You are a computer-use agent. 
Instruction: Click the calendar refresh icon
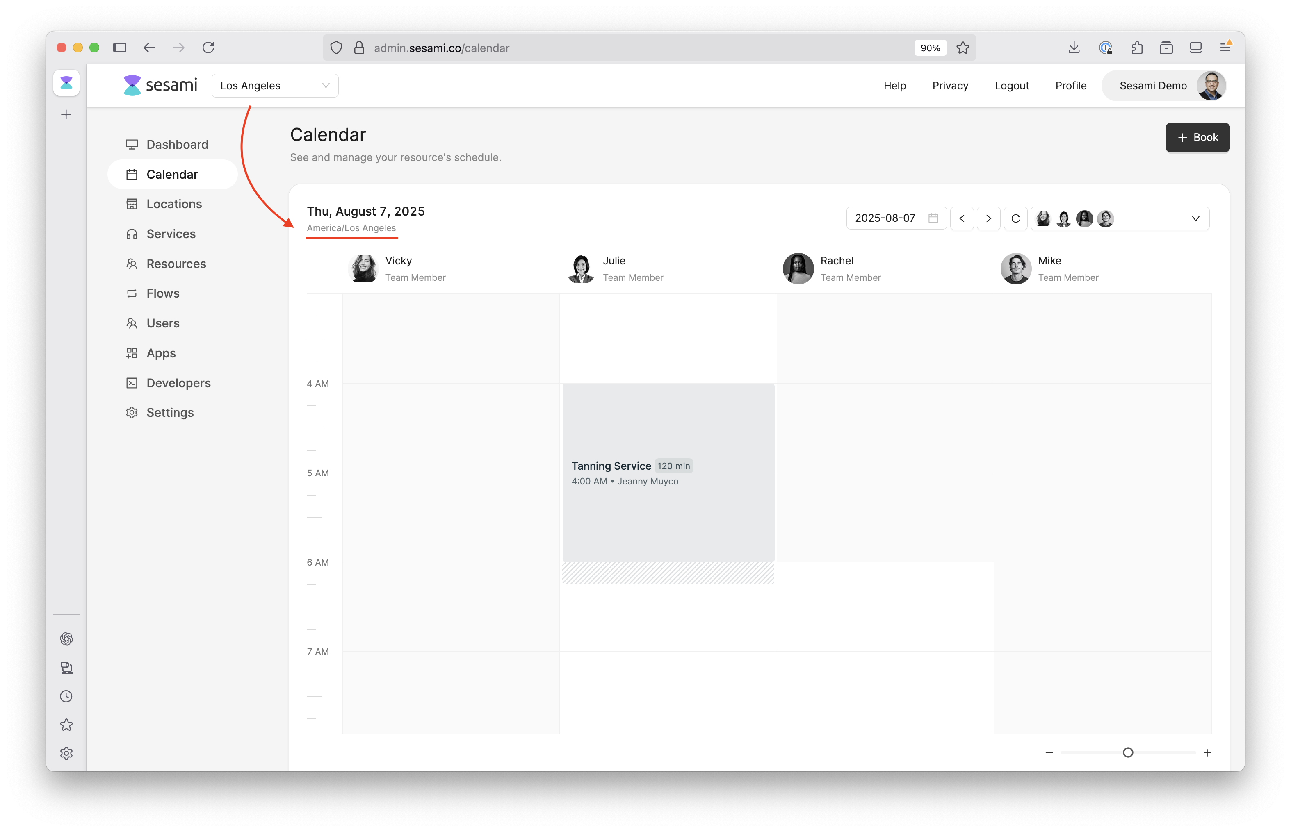1015,218
